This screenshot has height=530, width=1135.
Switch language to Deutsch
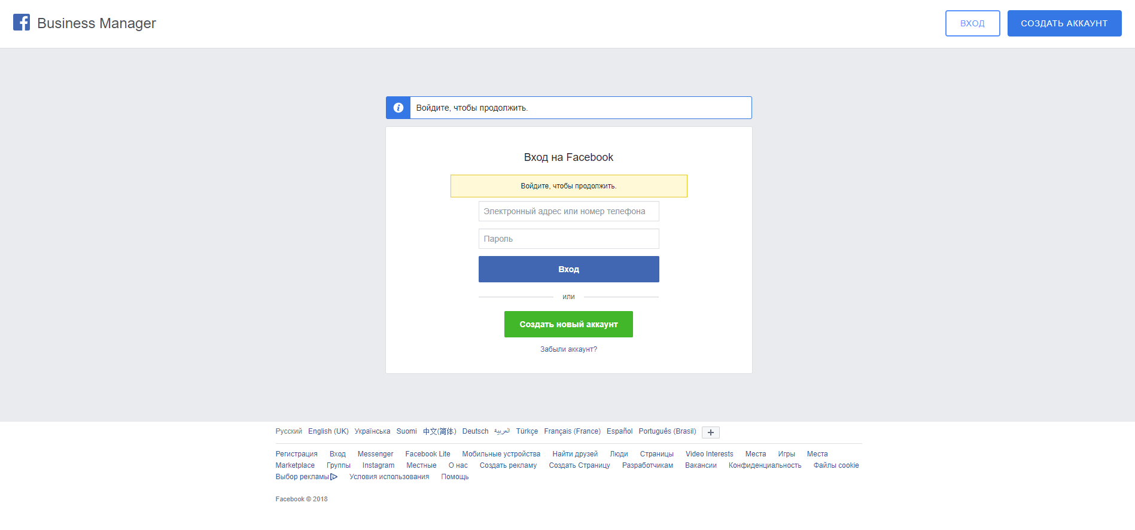(x=475, y=431)
